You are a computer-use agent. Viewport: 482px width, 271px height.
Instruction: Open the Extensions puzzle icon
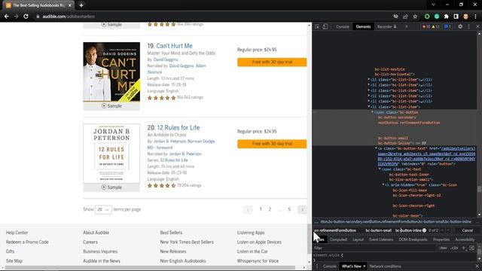(447, 17)
